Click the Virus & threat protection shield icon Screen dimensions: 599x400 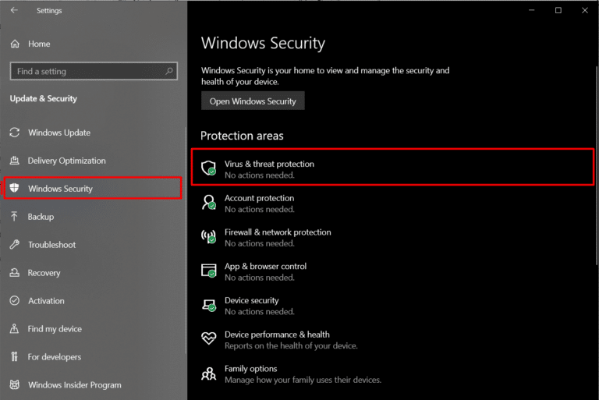[208, 168]
